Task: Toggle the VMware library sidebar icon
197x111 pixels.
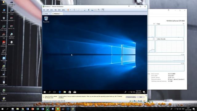Action: 89,10
